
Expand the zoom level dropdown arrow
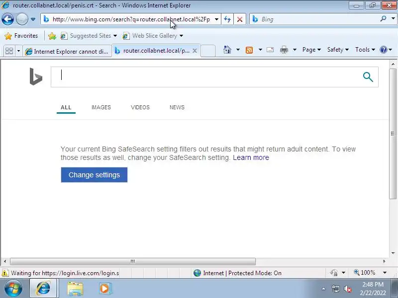[x=385, y=273]
